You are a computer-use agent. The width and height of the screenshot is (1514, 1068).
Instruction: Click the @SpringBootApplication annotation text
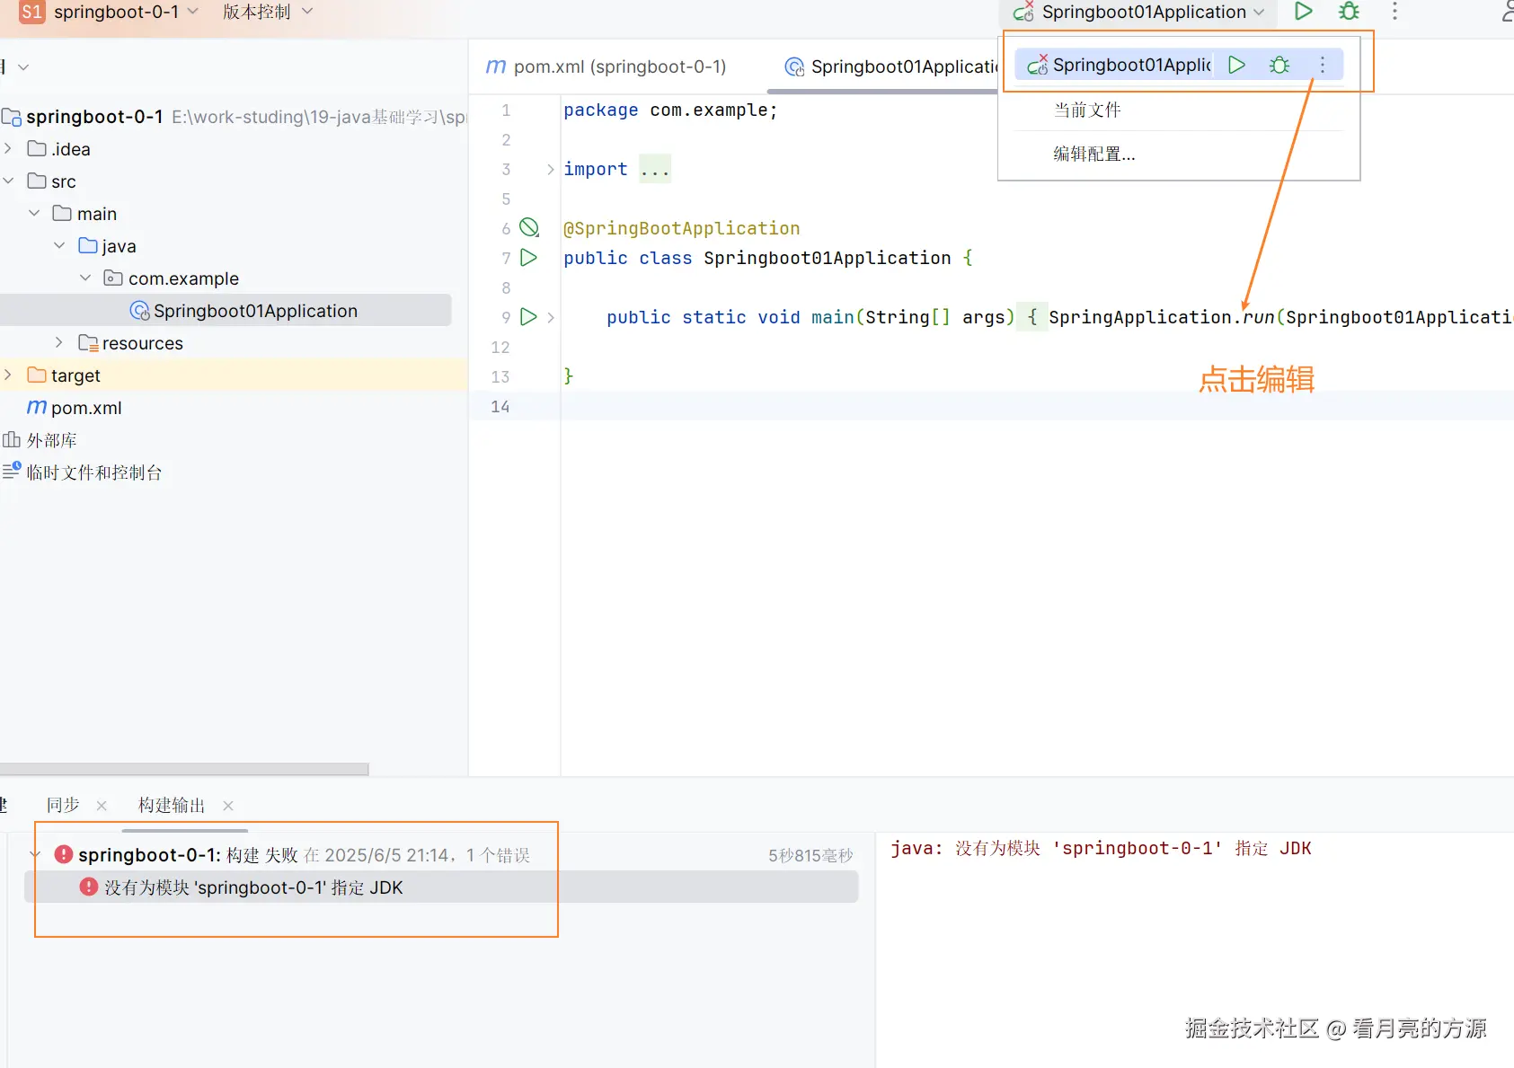click(681, 228)
